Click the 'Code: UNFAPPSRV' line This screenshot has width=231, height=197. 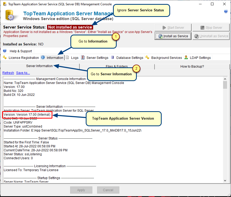click(18, 123)
